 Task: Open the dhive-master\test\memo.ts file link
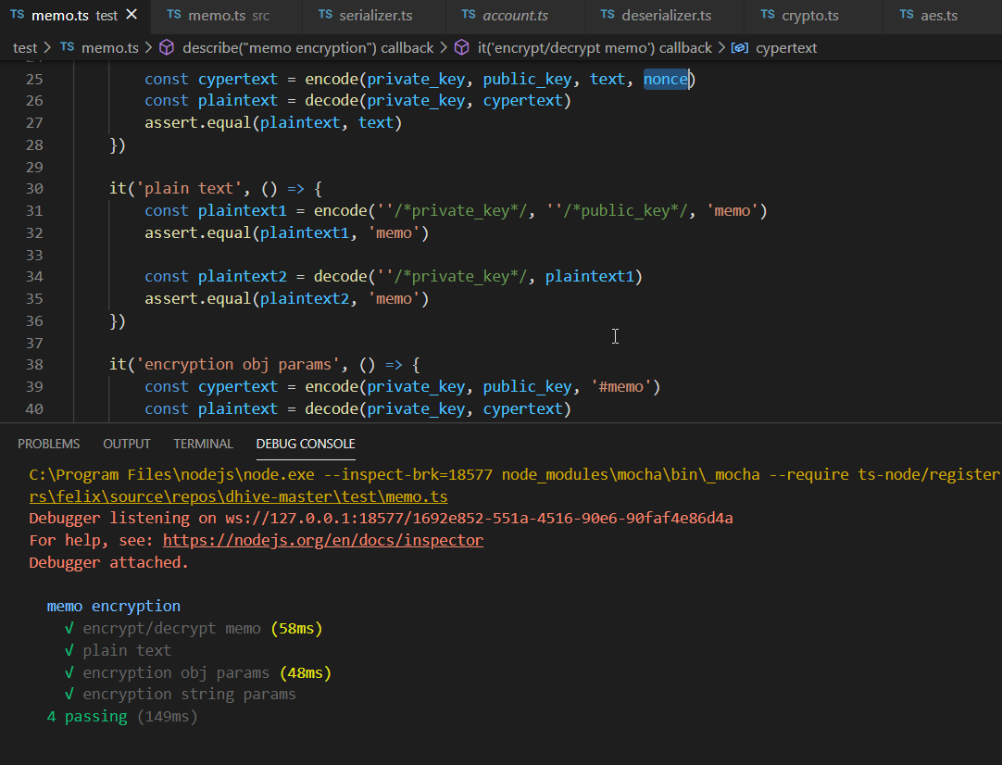[238, 496]
